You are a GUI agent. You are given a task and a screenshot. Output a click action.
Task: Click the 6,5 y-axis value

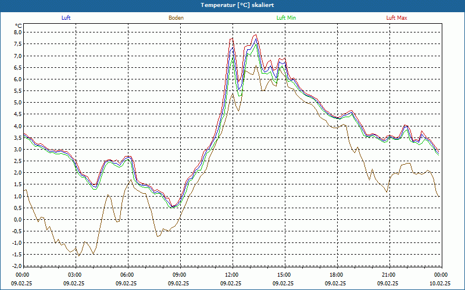18,67
